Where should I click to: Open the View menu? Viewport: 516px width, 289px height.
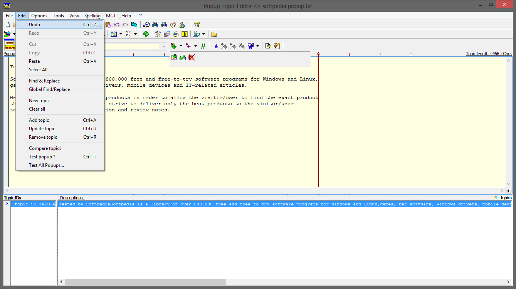74,16
